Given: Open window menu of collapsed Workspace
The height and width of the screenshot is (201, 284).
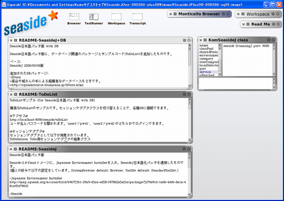Looking at the screenshot, I should 243,14.
